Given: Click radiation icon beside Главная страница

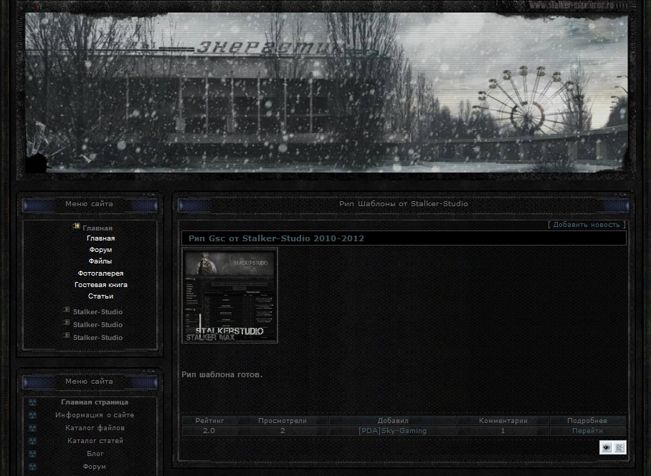Looking at the screenshot, I should pos(32,402).
